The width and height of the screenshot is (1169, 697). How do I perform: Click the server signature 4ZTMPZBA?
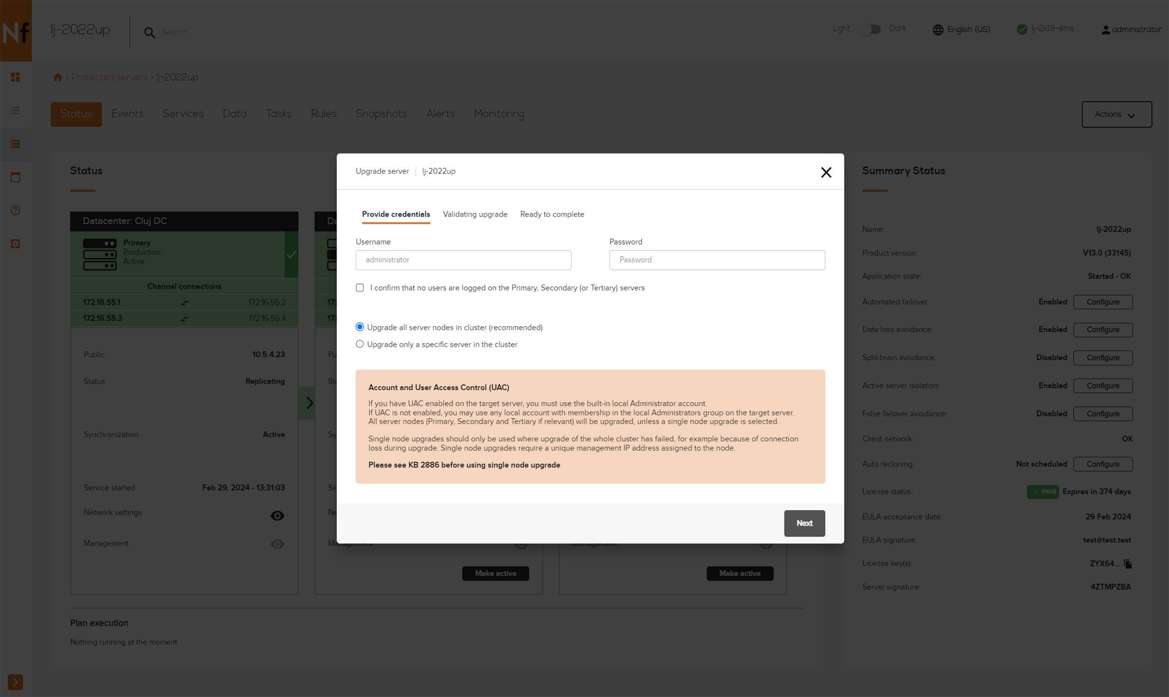point(1110,587)
